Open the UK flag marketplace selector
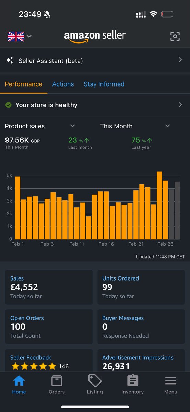 [20, 36]
